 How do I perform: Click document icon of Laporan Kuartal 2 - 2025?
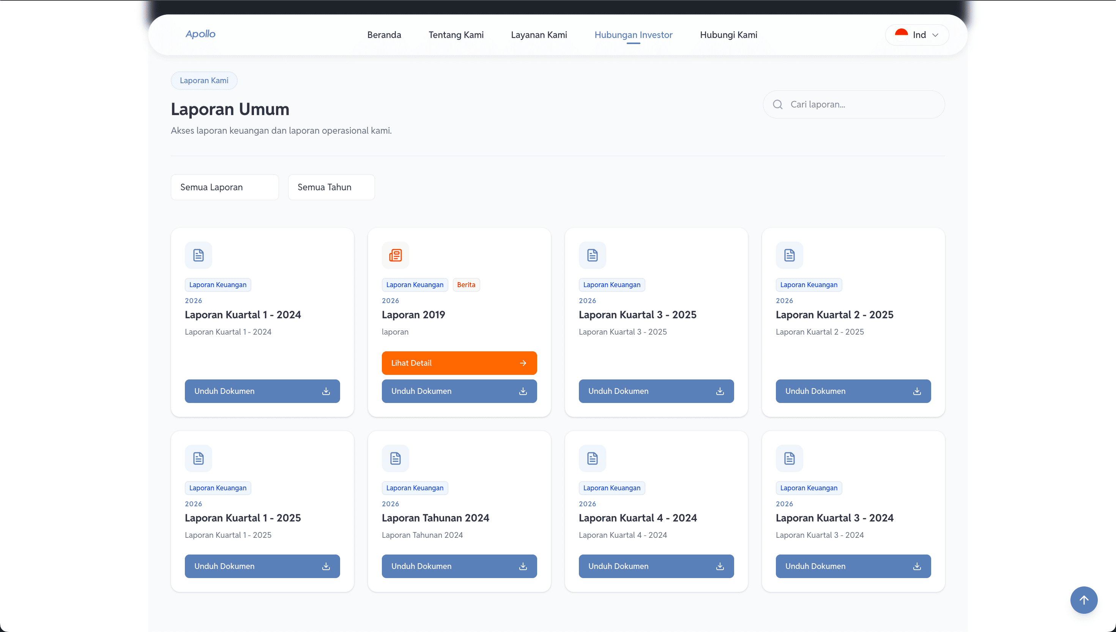coord(789,255)
